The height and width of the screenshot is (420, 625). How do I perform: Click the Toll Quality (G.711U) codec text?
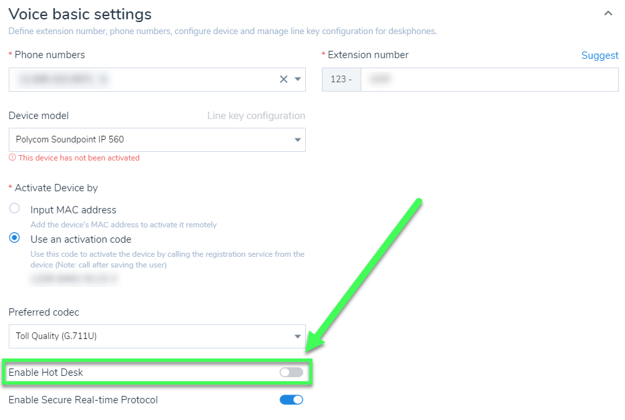pyautogui.click(x=56, y=336)
